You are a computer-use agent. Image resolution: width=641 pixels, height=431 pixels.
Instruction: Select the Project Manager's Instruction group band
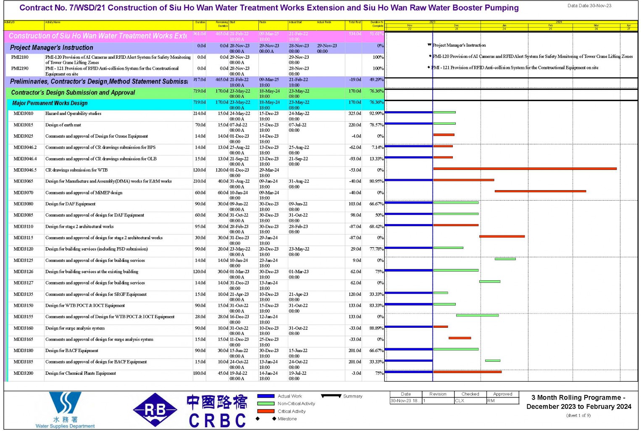click(194, 48)
